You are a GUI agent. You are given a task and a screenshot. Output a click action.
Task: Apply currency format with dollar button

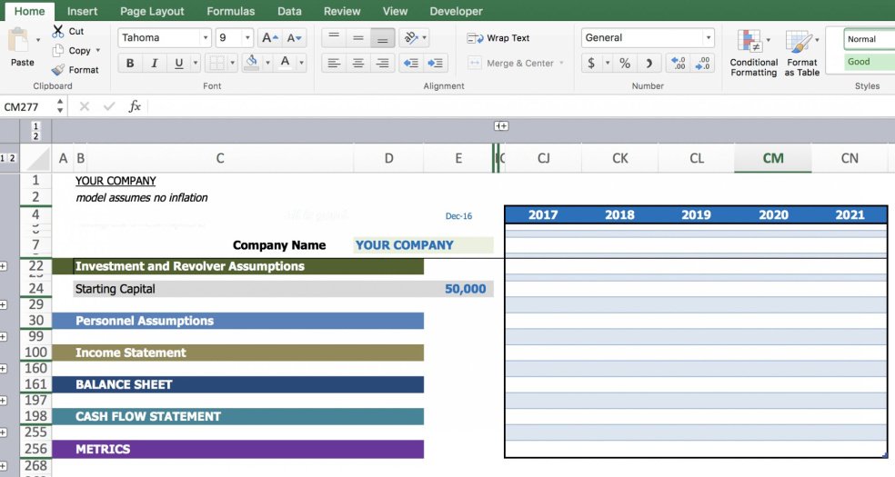click(x=593, y=64)
